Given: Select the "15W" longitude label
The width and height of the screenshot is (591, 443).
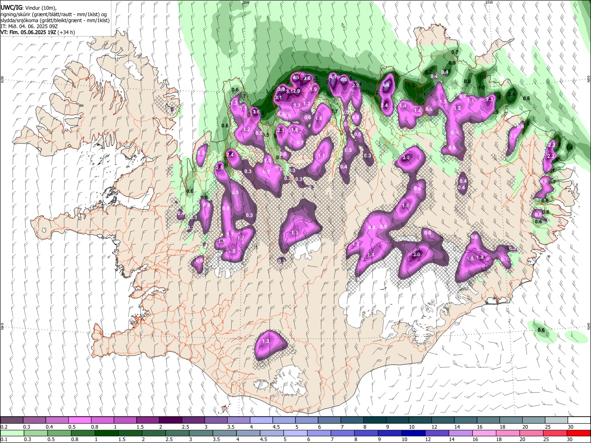Looking at the screenshot, I should tap(489, 2).
